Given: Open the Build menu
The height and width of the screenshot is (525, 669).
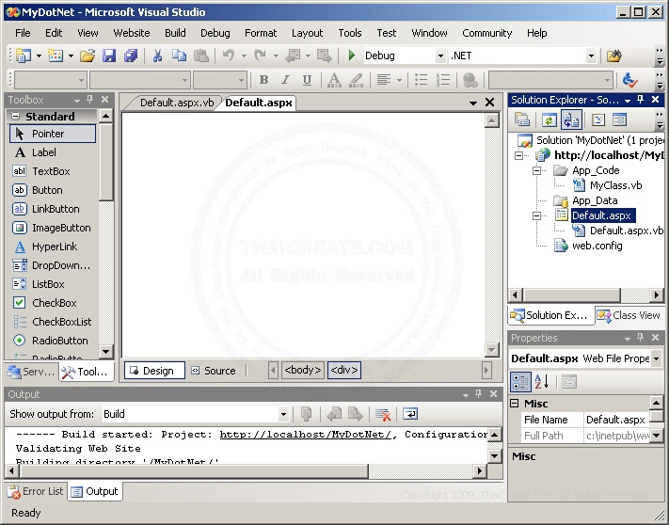Looking at the screenshot, I should pyautogui.click(x=175, y=33).
